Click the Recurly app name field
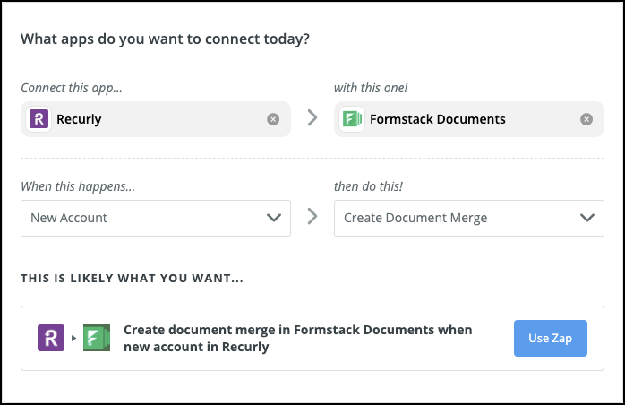 (152, 119)
